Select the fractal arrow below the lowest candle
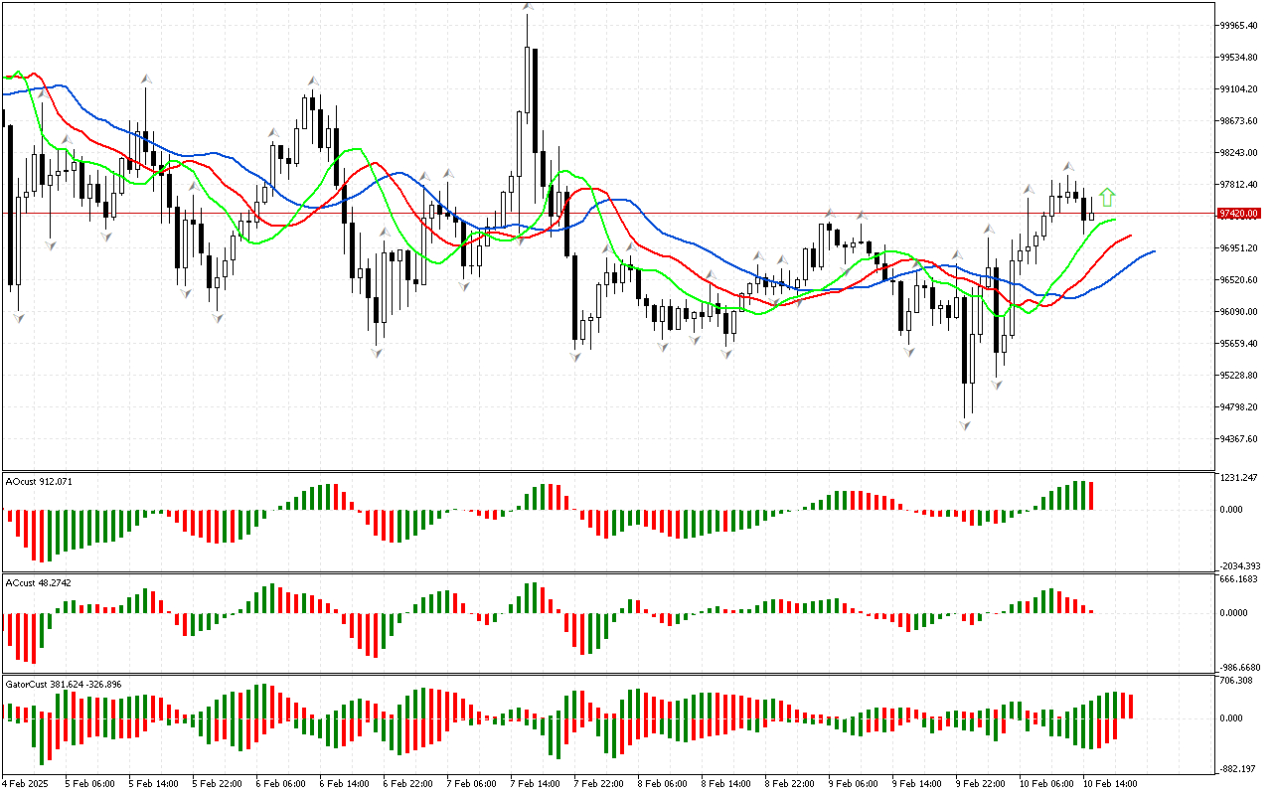This screenshot has width=1272, height=795. pos(965,424)
